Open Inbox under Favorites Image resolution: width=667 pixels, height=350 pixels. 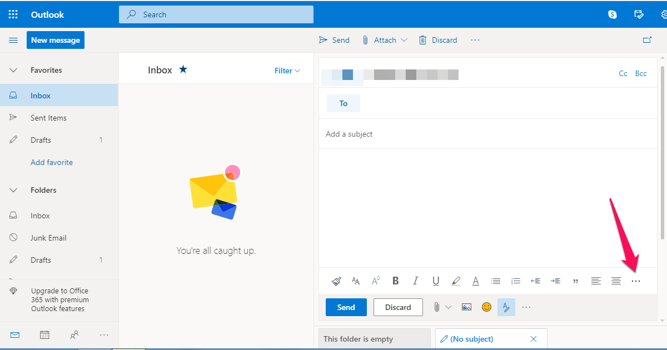(59, 96)
